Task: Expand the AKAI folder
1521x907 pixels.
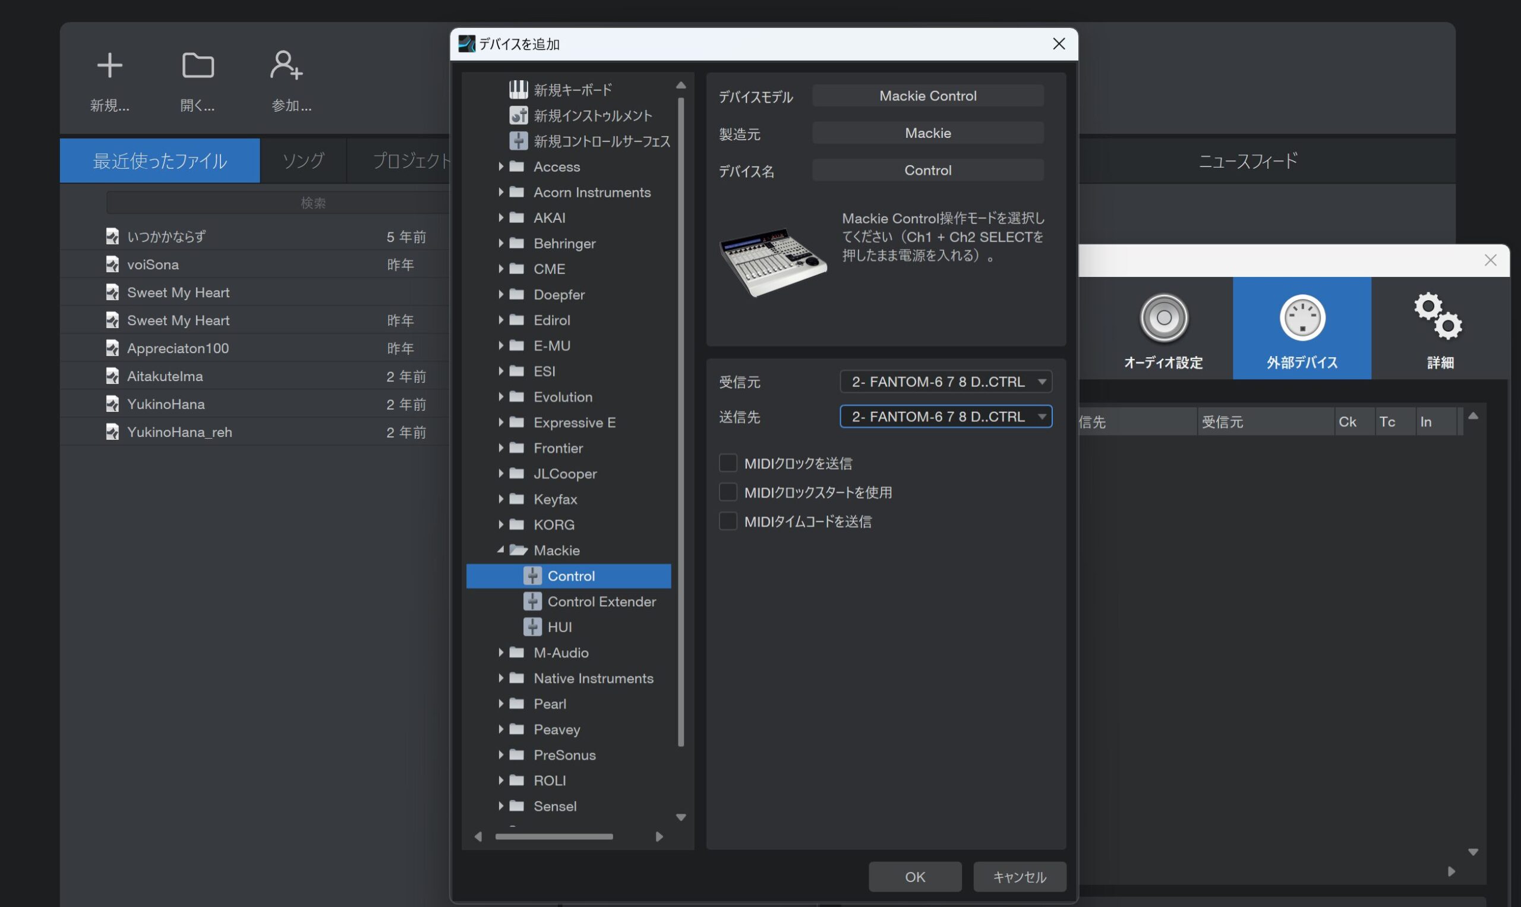Action: pos(501,218)
